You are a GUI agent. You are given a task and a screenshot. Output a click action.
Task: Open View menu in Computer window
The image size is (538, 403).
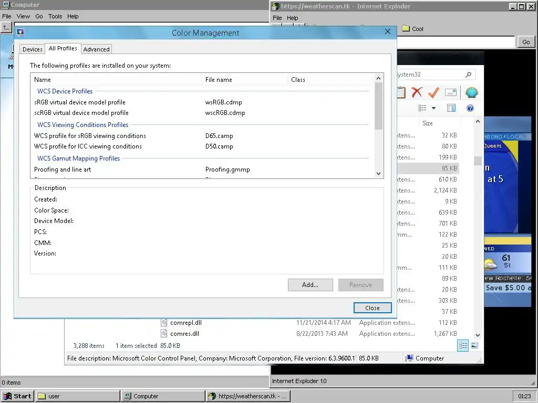tap(23, 16)
